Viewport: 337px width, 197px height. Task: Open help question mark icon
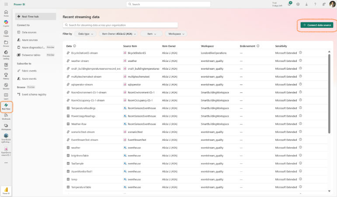point(315,4)
